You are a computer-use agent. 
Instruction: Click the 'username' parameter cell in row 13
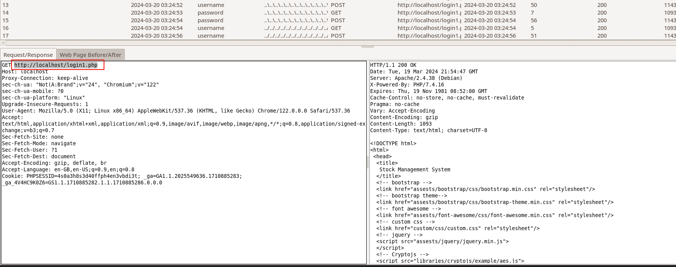[x=211, y=5]
